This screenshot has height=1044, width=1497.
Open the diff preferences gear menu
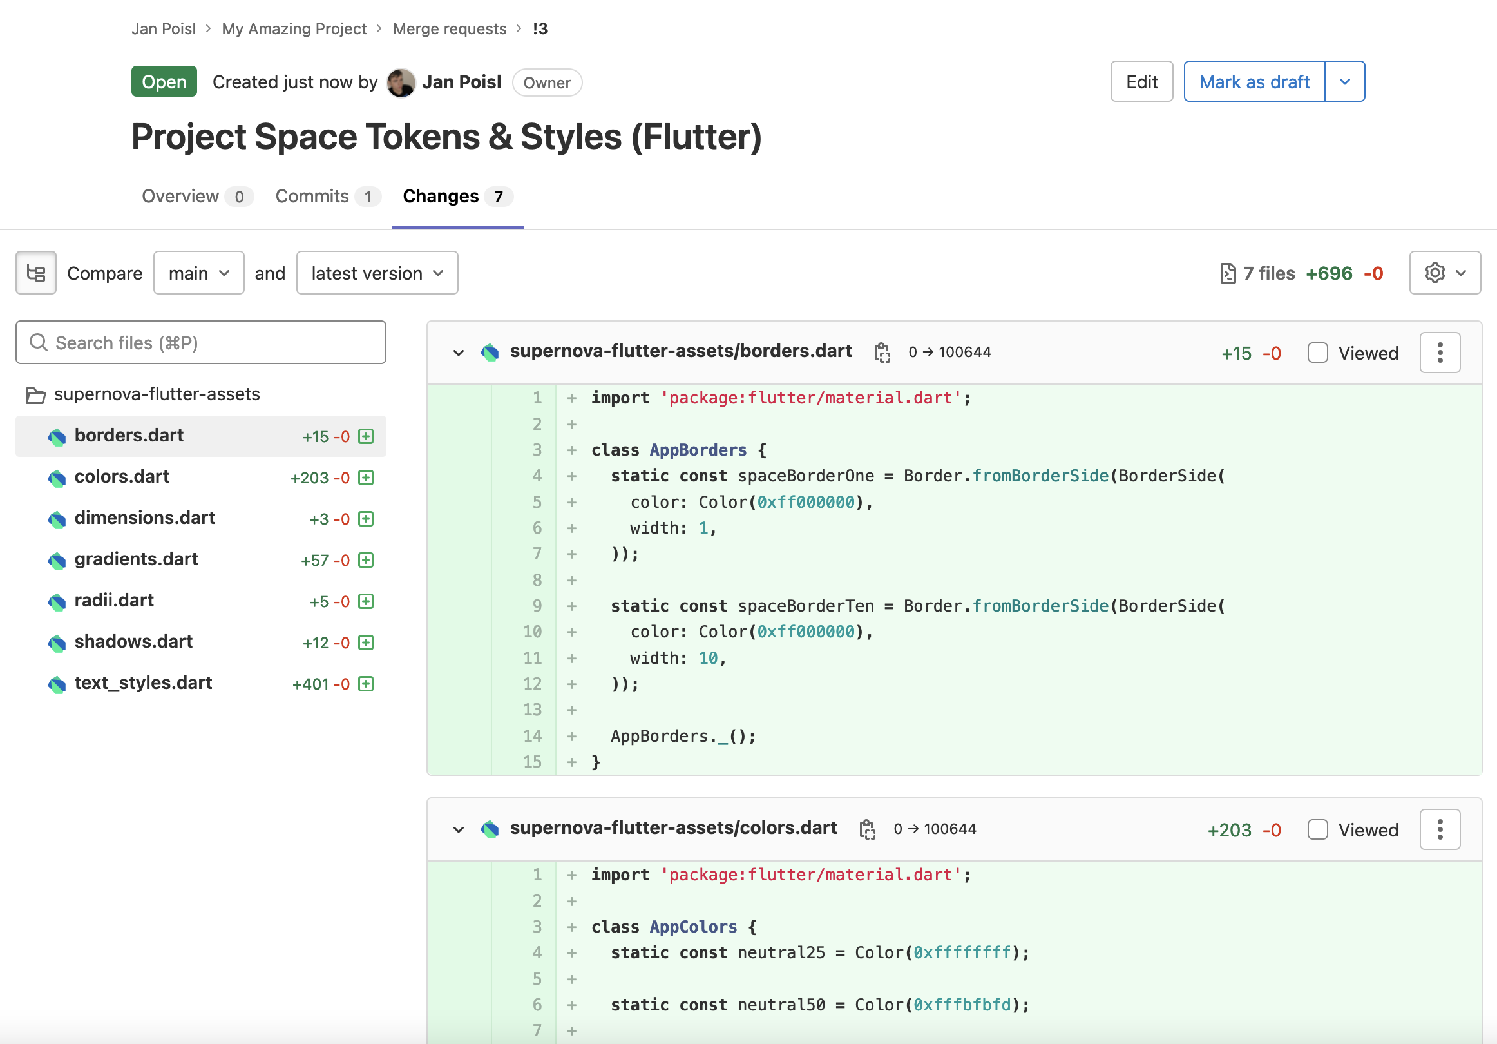(1444, 273)
